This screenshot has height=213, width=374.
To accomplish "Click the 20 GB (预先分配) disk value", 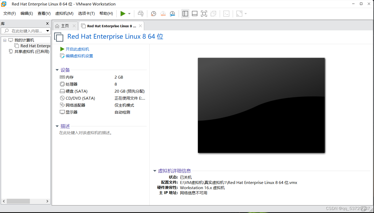I will coord(130,91).
